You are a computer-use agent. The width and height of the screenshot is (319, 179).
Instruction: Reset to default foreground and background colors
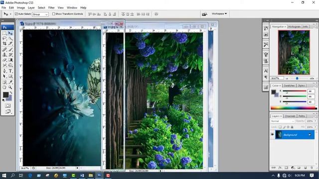point(3,100)
